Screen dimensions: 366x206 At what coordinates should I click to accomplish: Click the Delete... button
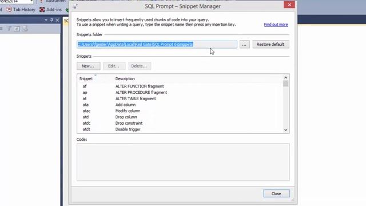point(140,66)
